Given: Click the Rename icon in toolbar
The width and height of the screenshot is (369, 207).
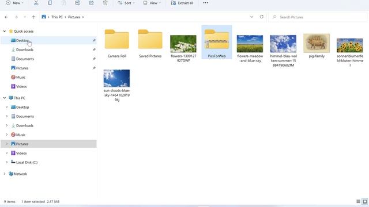Looking at the screenshot, I should tap(77, 3).
